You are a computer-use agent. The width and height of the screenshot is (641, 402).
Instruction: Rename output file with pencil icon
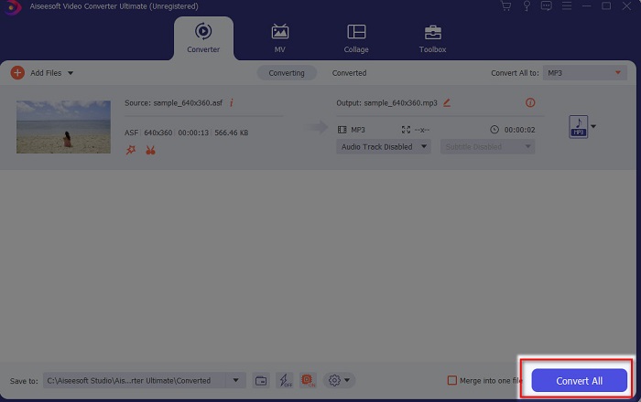[x=447, y=102]
